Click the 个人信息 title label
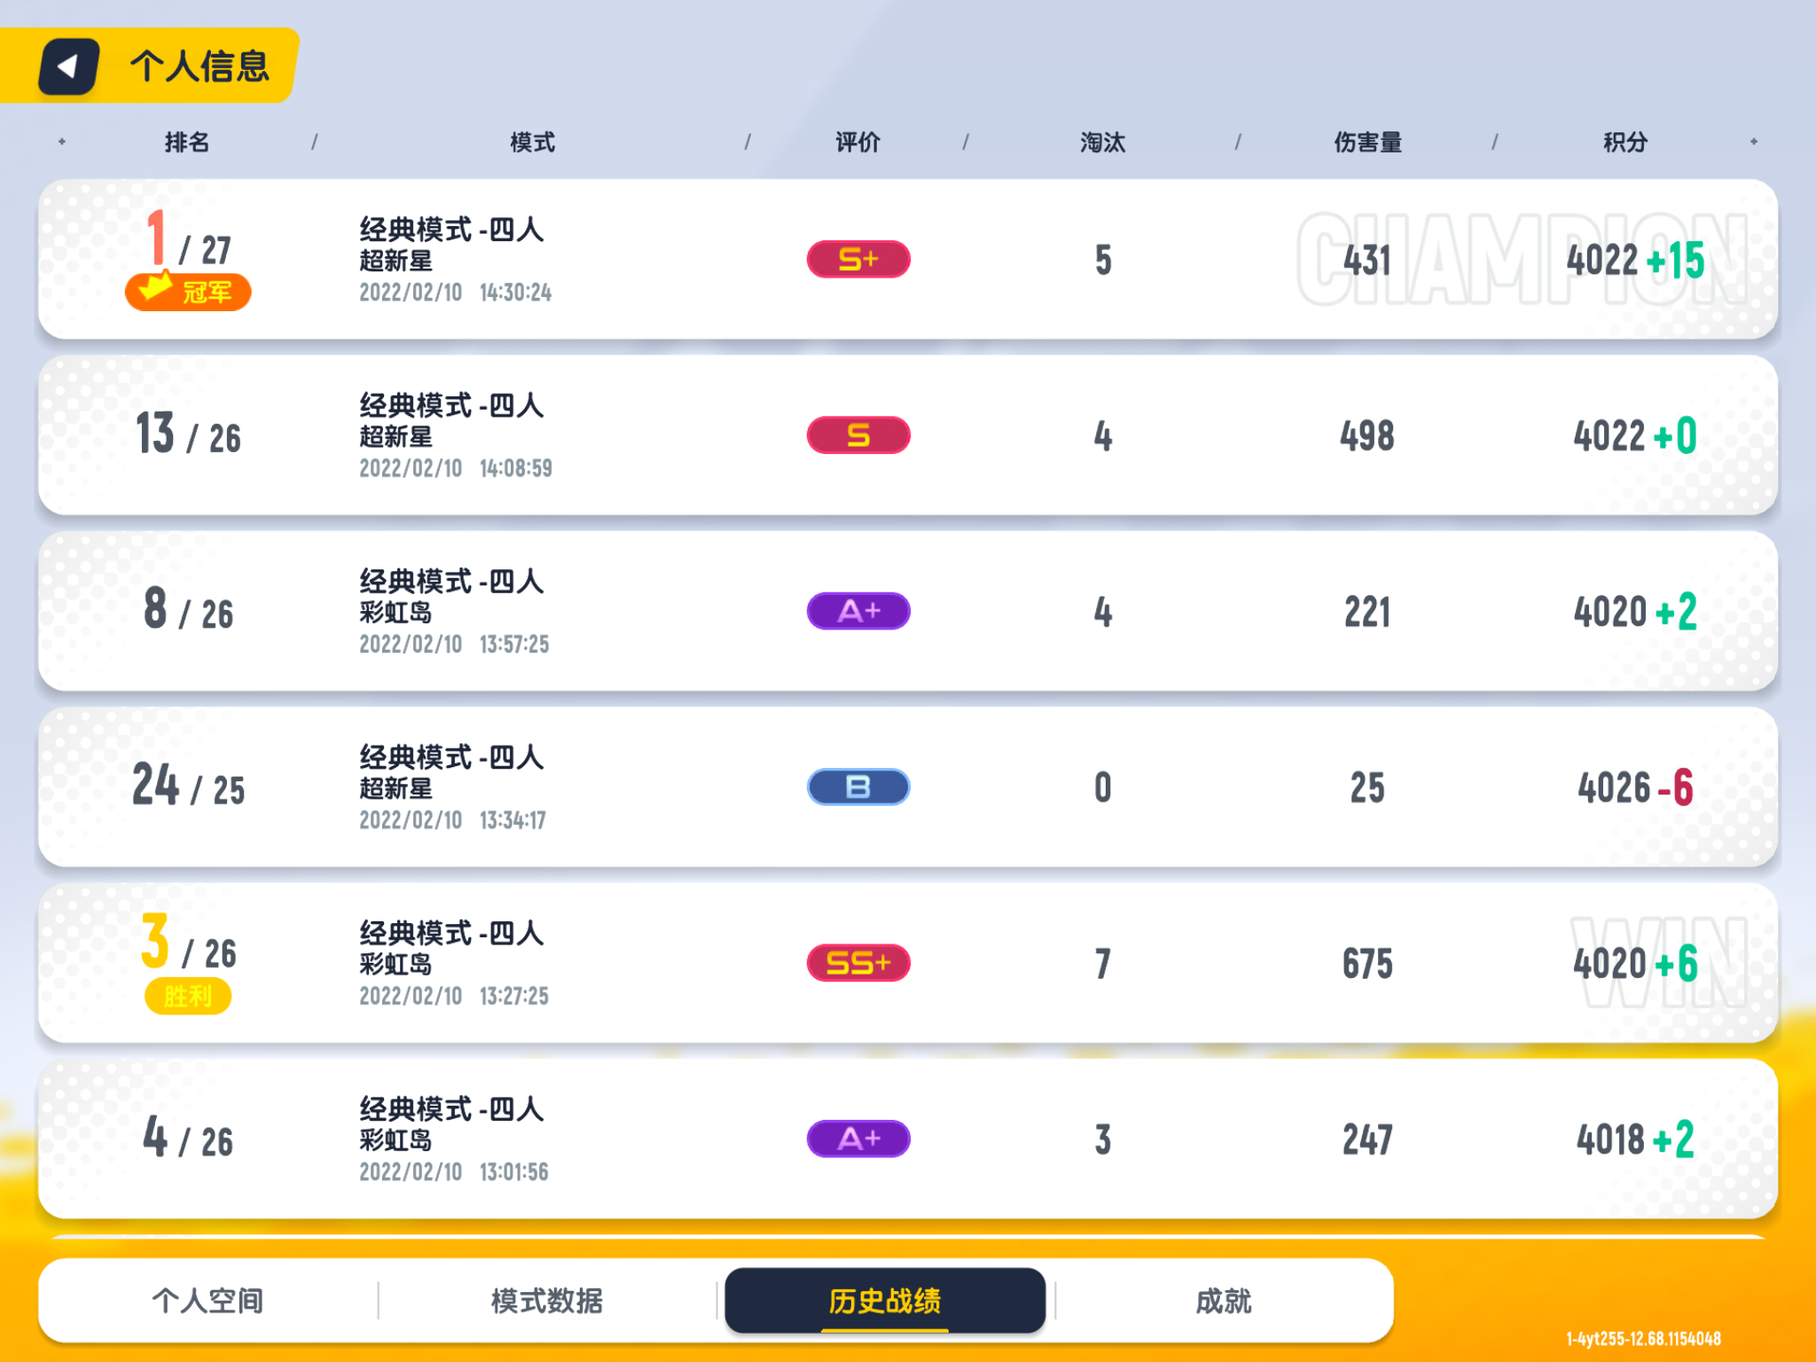Screen dimensions: 1816x1362 pyautogui.click(x=200, y=67)
